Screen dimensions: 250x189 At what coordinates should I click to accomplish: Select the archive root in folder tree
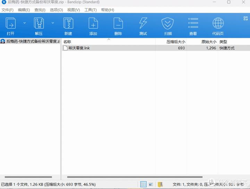(30, 41)
